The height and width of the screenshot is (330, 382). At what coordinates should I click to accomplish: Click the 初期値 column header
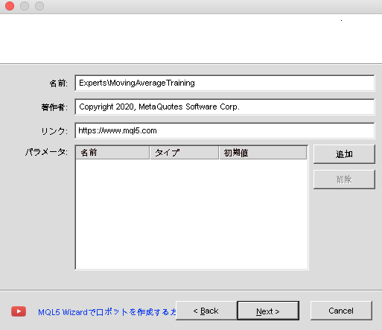point(263,153)
